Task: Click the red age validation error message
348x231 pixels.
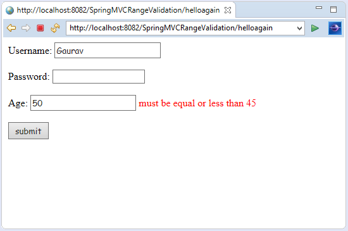Action: pos(197,103)
